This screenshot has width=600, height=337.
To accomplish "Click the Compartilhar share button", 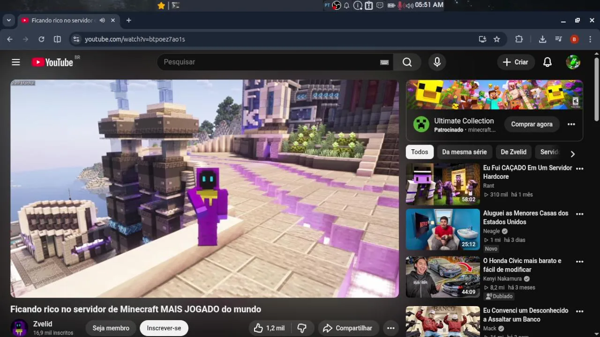I will click(x=348, y=328).
